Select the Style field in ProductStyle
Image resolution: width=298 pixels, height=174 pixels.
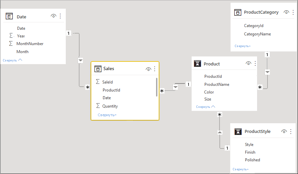point(249,145)
